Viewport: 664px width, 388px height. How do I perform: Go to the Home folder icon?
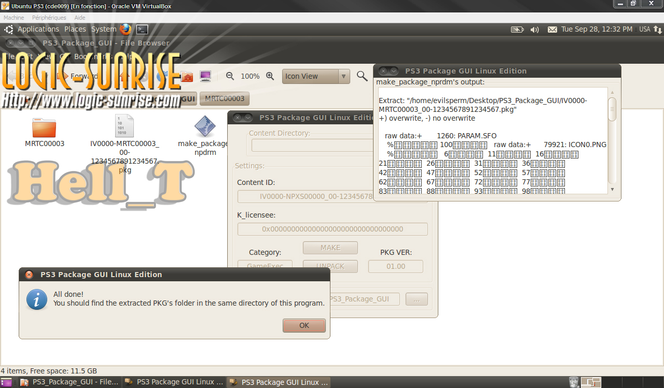pyautogui.click(x=187, y=77)
